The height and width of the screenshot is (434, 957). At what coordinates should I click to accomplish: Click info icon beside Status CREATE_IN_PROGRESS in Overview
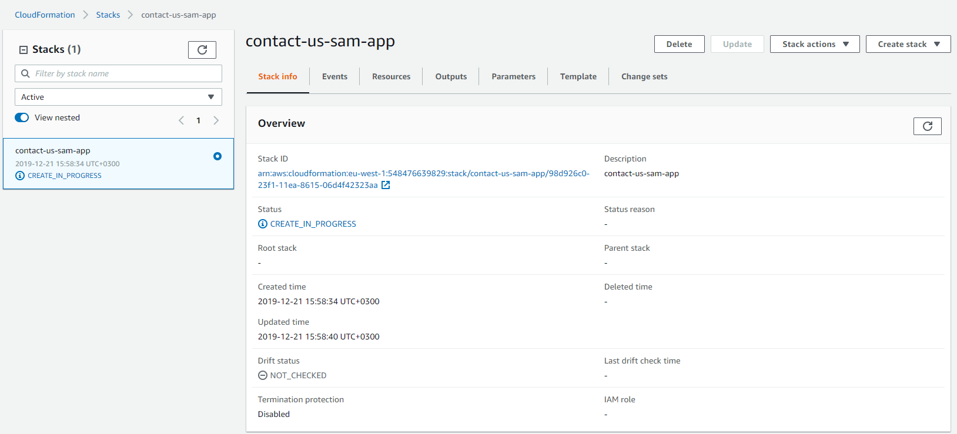(x=263, y=224)
